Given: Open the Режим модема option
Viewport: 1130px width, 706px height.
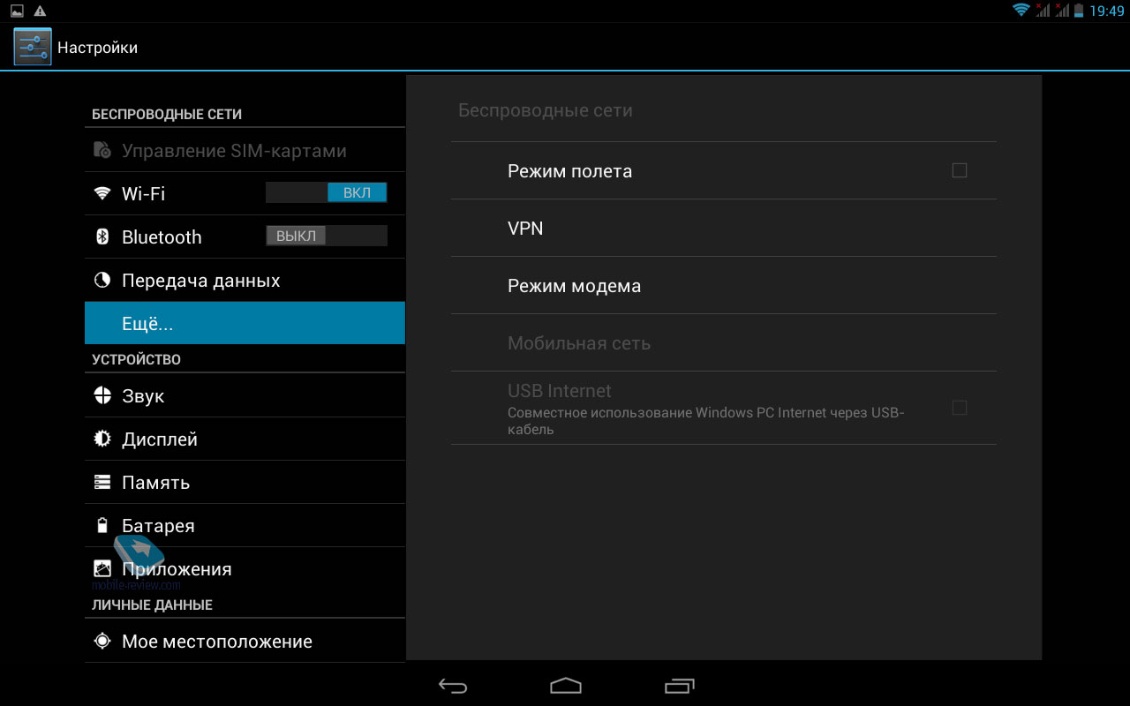Looking at the screenshot, I should pos(724,285).
